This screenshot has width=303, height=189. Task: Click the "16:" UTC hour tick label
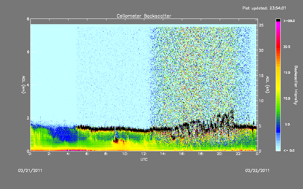coord(182,154)
